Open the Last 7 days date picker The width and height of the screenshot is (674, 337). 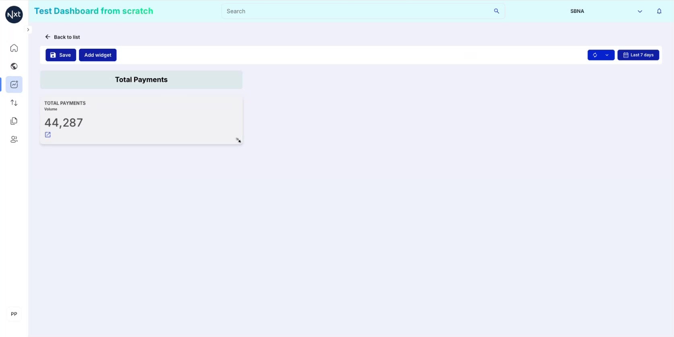[x=638, y=55]
